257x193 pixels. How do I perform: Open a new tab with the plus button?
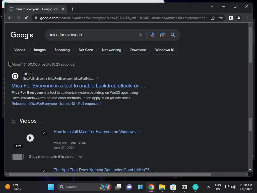point(72,9)
